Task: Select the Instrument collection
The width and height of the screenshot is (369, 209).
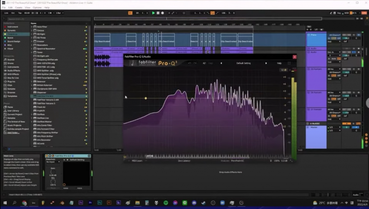Action: 13,27
